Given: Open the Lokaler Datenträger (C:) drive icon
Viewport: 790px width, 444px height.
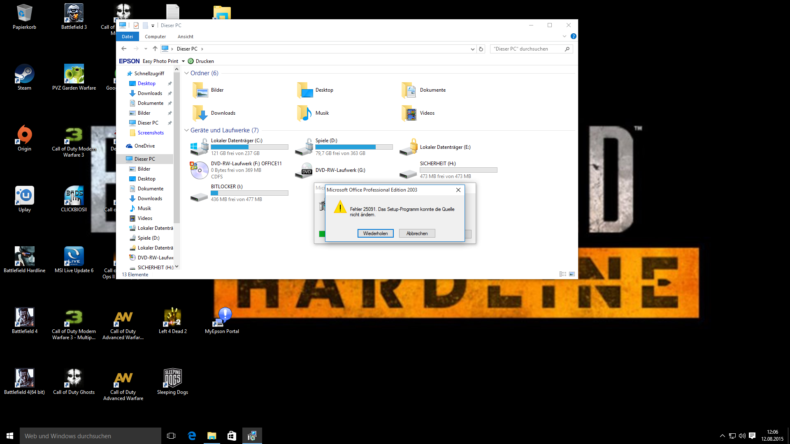Looking at the screenshot, I should pyautogui.click(x=200, y=147).
